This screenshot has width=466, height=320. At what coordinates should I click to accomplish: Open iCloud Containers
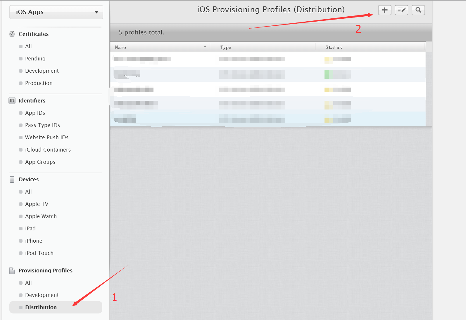pos(48,150)
